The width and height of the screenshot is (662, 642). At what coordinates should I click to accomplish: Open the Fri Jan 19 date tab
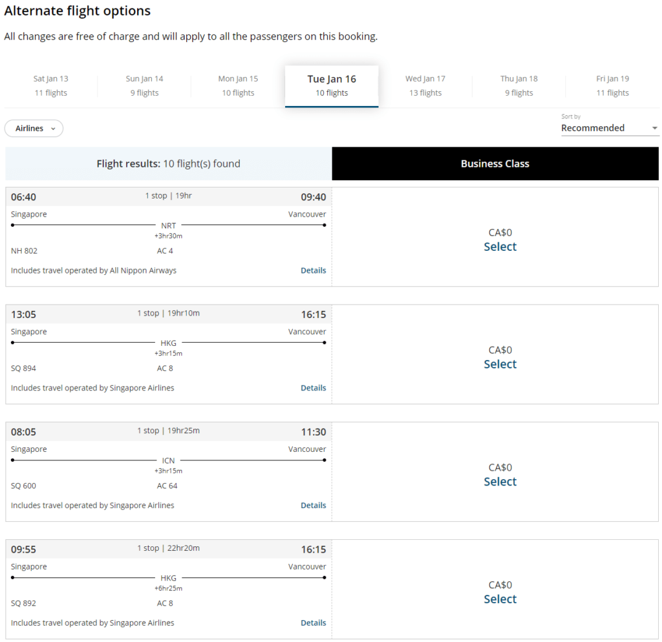pos(612,85)
